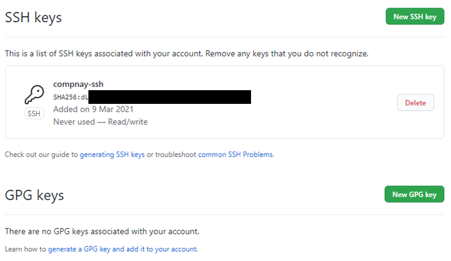Add a New GPG key
Screen dimensions: 451x261
[x=414, y=194]
